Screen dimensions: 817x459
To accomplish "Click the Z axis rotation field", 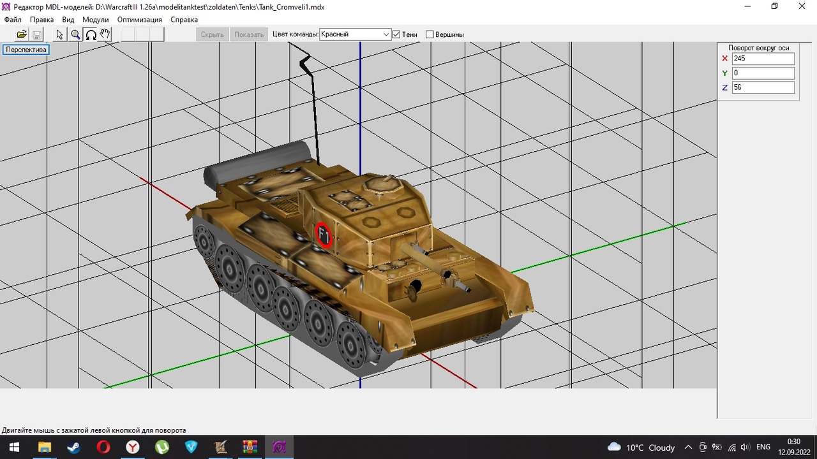I will [x=763, y=87].
